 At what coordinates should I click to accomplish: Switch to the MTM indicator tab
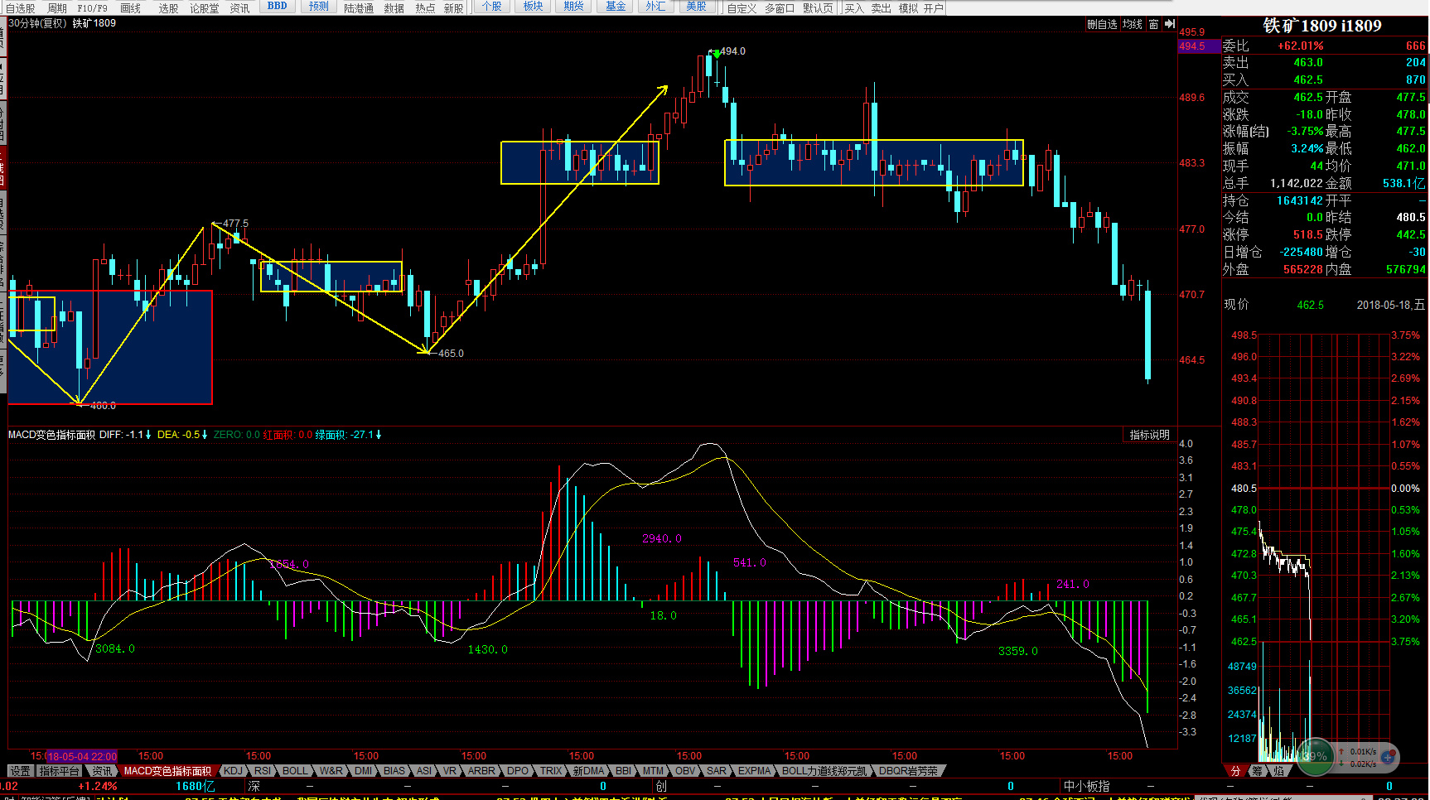tap(653, 771)
